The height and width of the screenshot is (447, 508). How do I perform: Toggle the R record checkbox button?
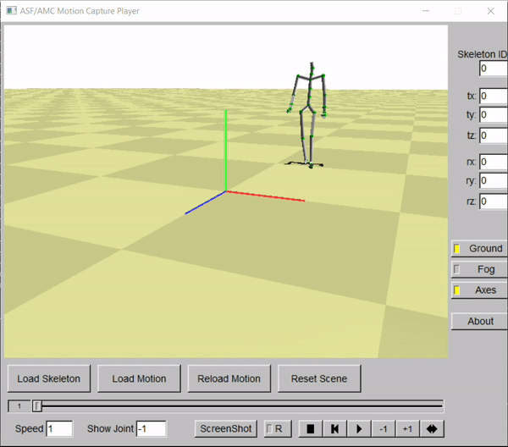[278, 429]
